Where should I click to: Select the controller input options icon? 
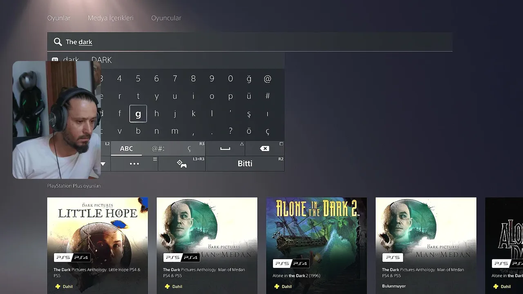(x=182, y=164)
